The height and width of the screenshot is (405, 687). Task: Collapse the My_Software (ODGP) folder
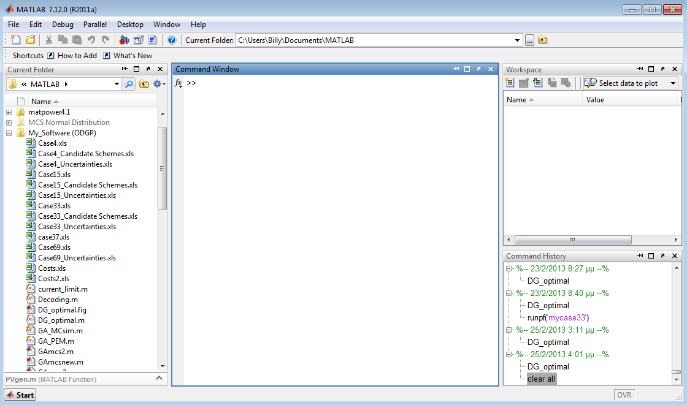[9, 133]
